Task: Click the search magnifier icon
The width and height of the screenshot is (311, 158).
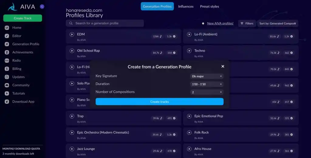Action: [71, 23]
